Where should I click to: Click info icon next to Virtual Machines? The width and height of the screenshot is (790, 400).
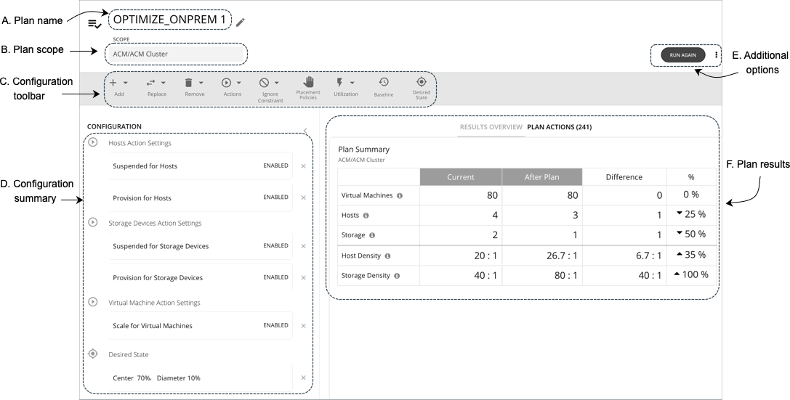point(400,196)
